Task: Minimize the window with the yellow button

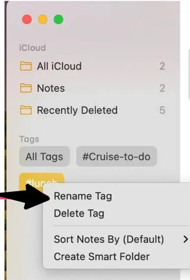Action: click(x=43, y=19)
